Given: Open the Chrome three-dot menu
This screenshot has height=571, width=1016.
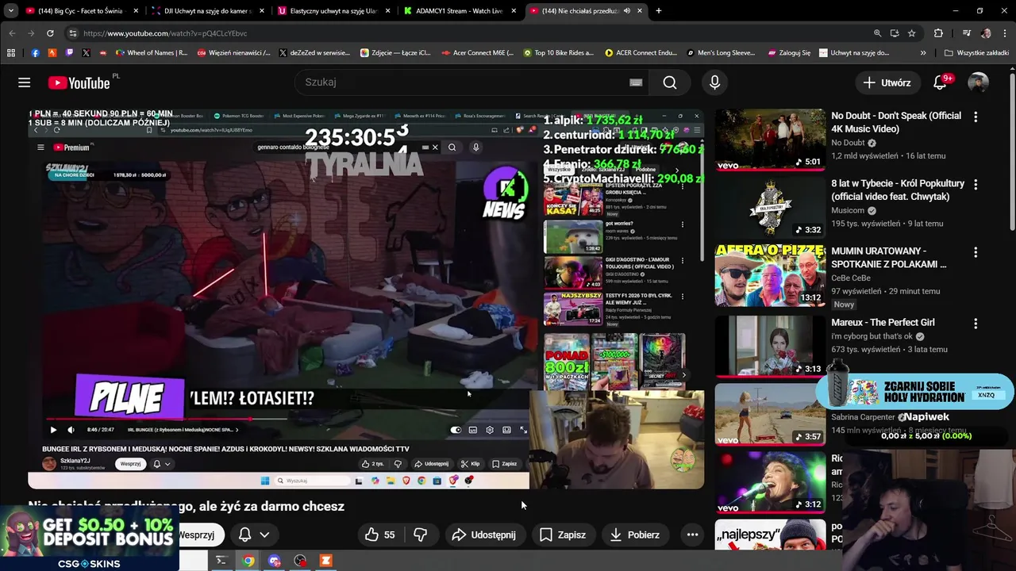Looking at the screenshot, I should (1005, 33).
